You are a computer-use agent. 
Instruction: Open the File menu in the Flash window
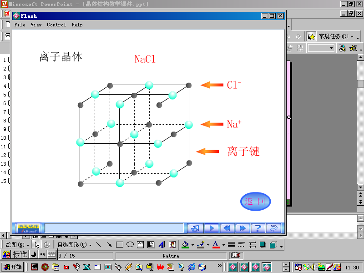tap(20, 25)
